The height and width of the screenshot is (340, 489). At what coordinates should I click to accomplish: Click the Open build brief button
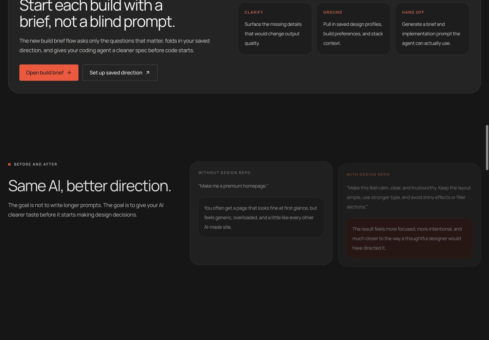click(x=49, y=72)
